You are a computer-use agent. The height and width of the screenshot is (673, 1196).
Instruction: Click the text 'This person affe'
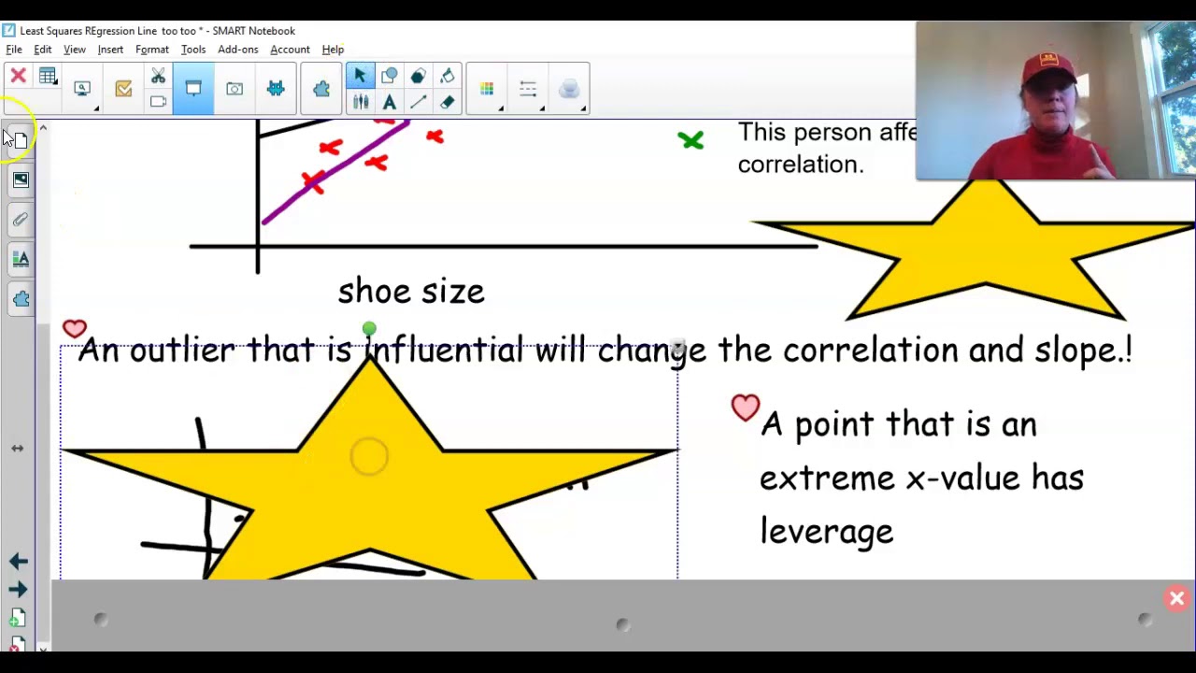(x=827, y=133)
